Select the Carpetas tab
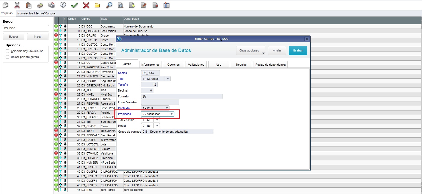This screenshot has height=194, width=422. [7, 13]
